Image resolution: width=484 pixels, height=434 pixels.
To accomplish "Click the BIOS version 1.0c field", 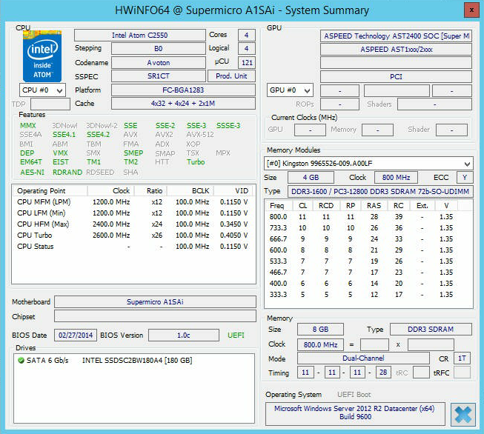I will (x=184, y=335).
